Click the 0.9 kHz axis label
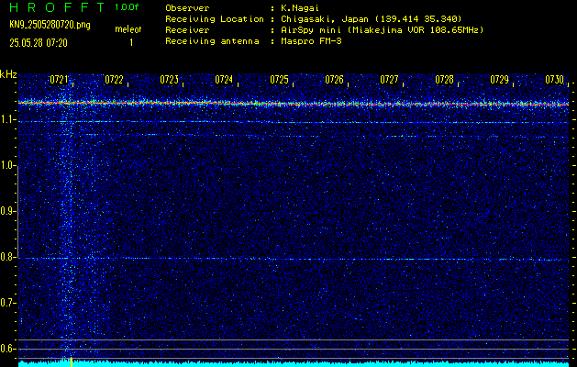Screen dimensions: 577x367 tap(7, 211)
